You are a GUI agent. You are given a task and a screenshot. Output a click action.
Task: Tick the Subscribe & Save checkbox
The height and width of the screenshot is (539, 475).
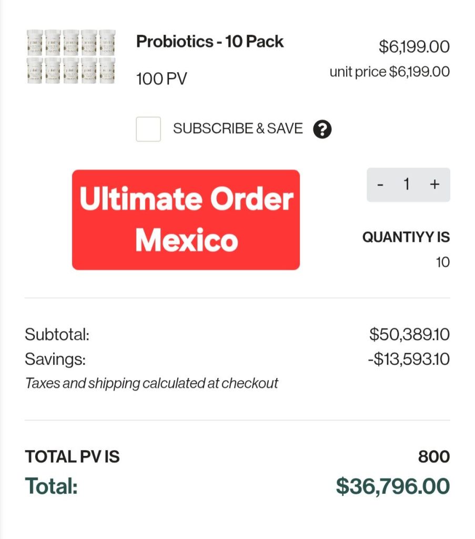(148, 129)
